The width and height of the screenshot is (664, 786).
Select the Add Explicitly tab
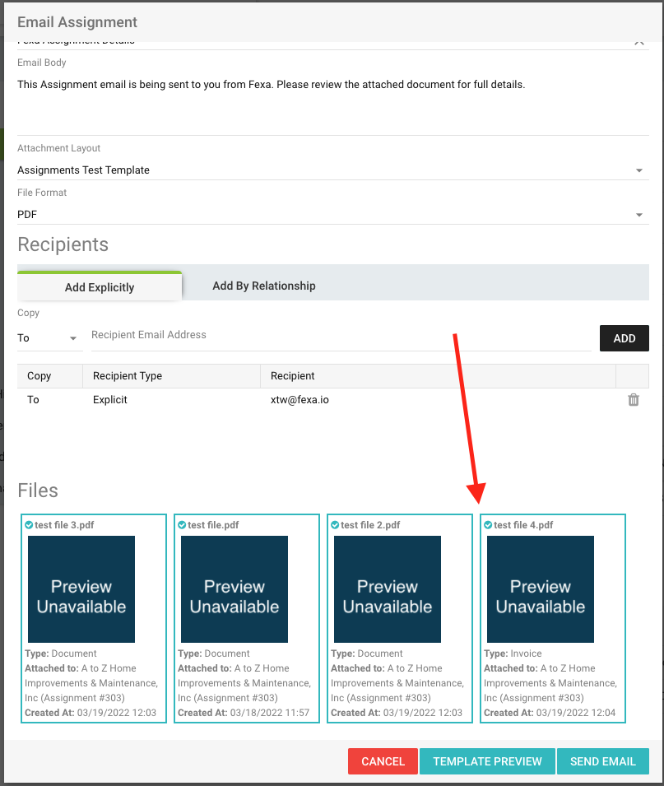click(100, 287)
